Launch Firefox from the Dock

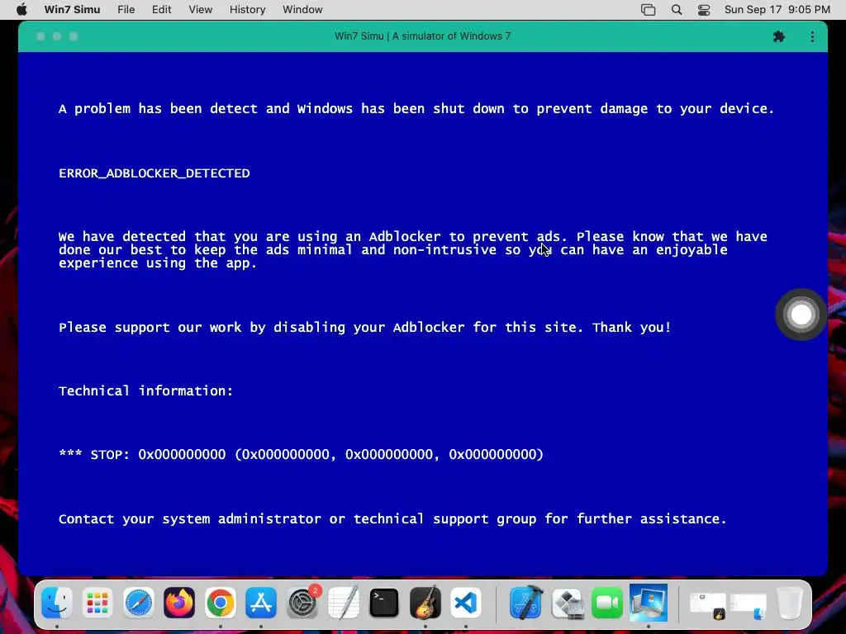(179, 602)
